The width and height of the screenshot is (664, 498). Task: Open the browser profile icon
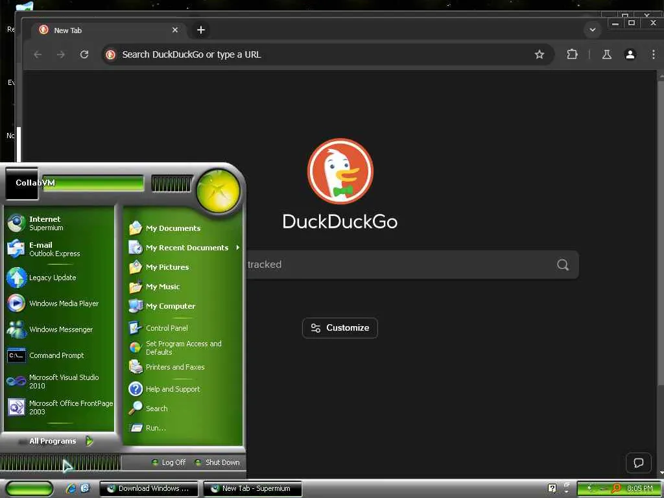630,54
